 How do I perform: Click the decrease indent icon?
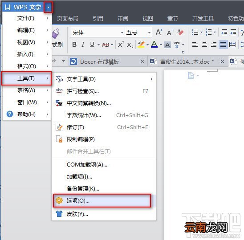coord(224,32)
